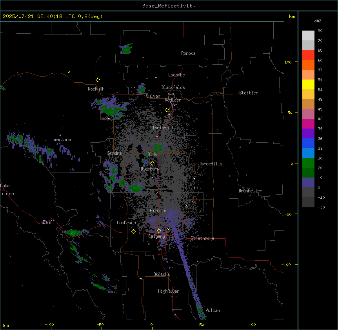The width and height of the screenshot is (338, 330).
Task: Click the Calgary label
Action: pyautogui.click(x=156, y=236)
